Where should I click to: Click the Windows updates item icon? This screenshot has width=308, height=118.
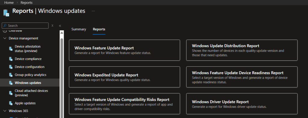click(11, 83)
